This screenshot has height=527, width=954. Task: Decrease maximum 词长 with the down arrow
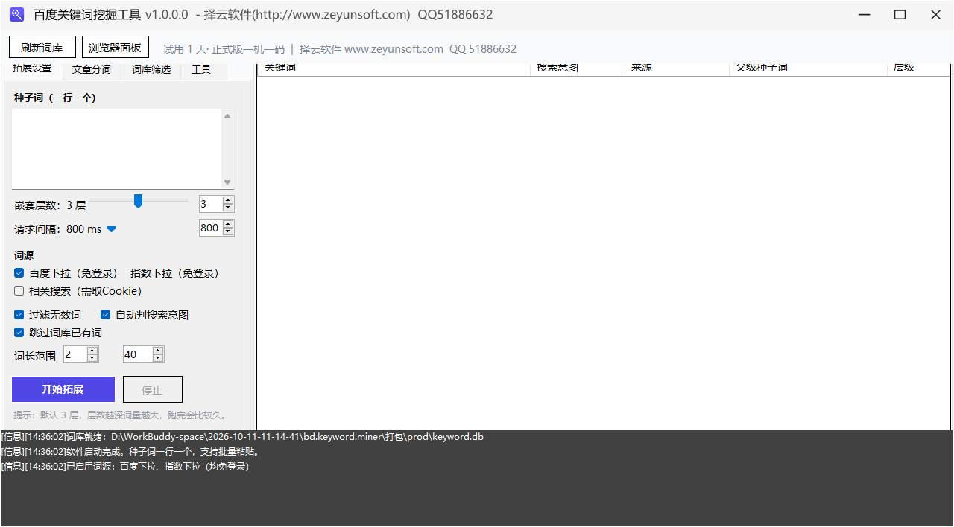click(x=158, y=358)
